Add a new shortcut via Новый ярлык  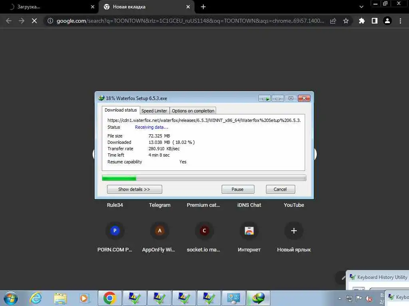[x=294, y=231]
